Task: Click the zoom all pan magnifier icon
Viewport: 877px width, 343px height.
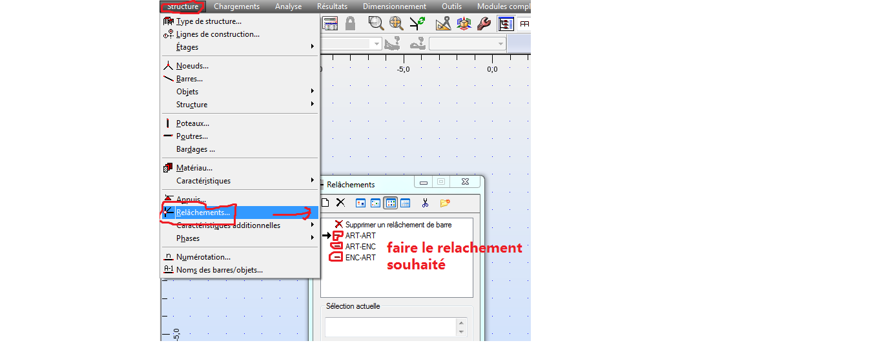Action: click(396, 24)
